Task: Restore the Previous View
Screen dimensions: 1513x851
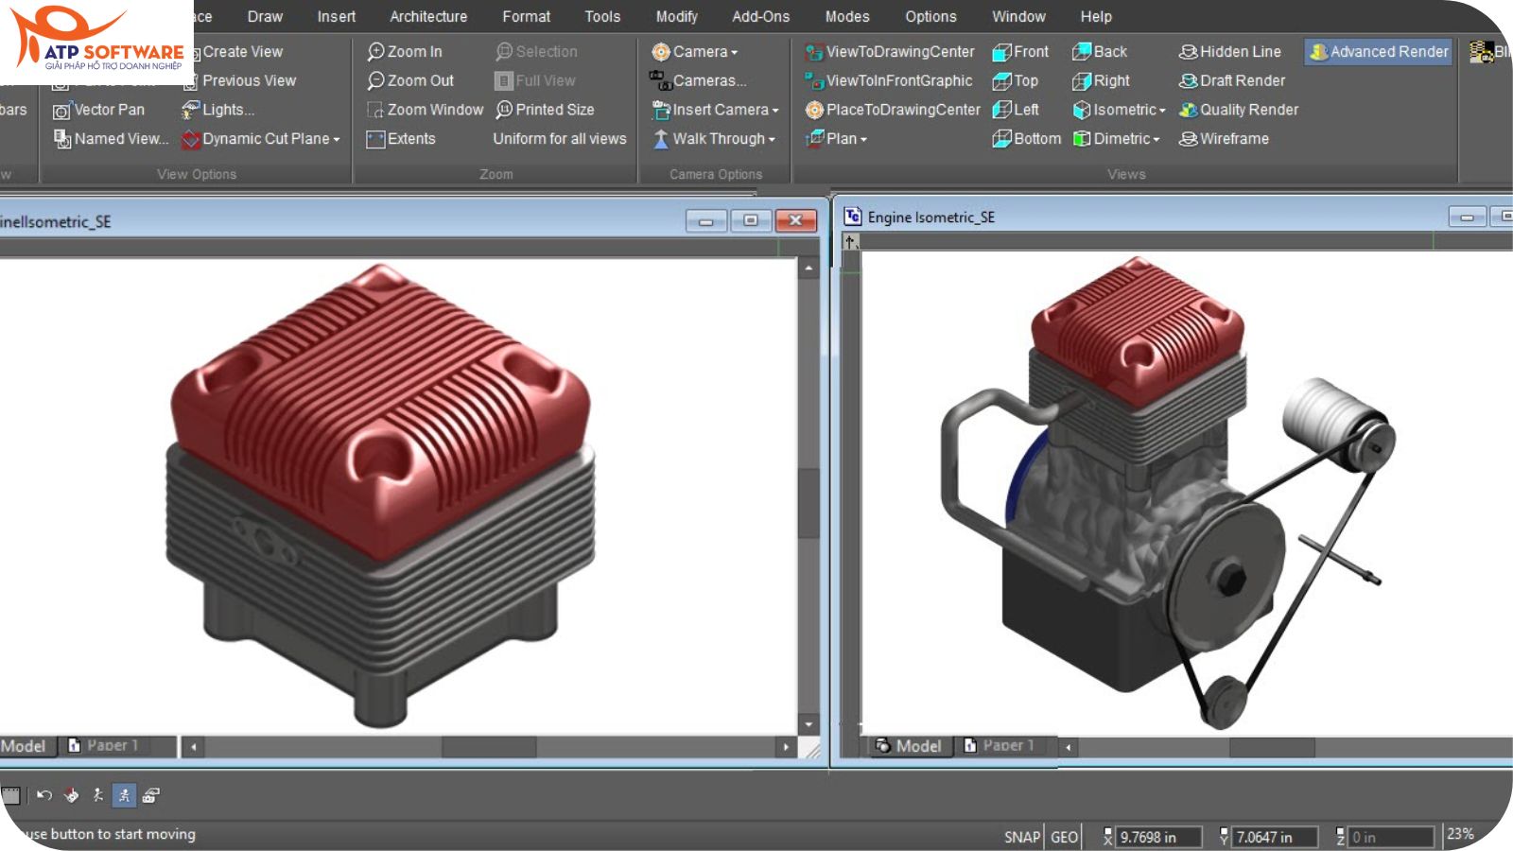Action: [245, 80]
